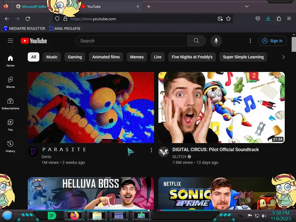Viewport: 296px width, 222px height.
Task: Open the Start orb on taskbar
Action: (x=7, y=216)
